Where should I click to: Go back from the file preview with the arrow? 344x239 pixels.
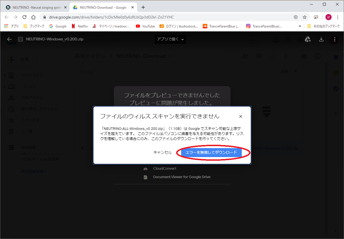tap(9, 40)
